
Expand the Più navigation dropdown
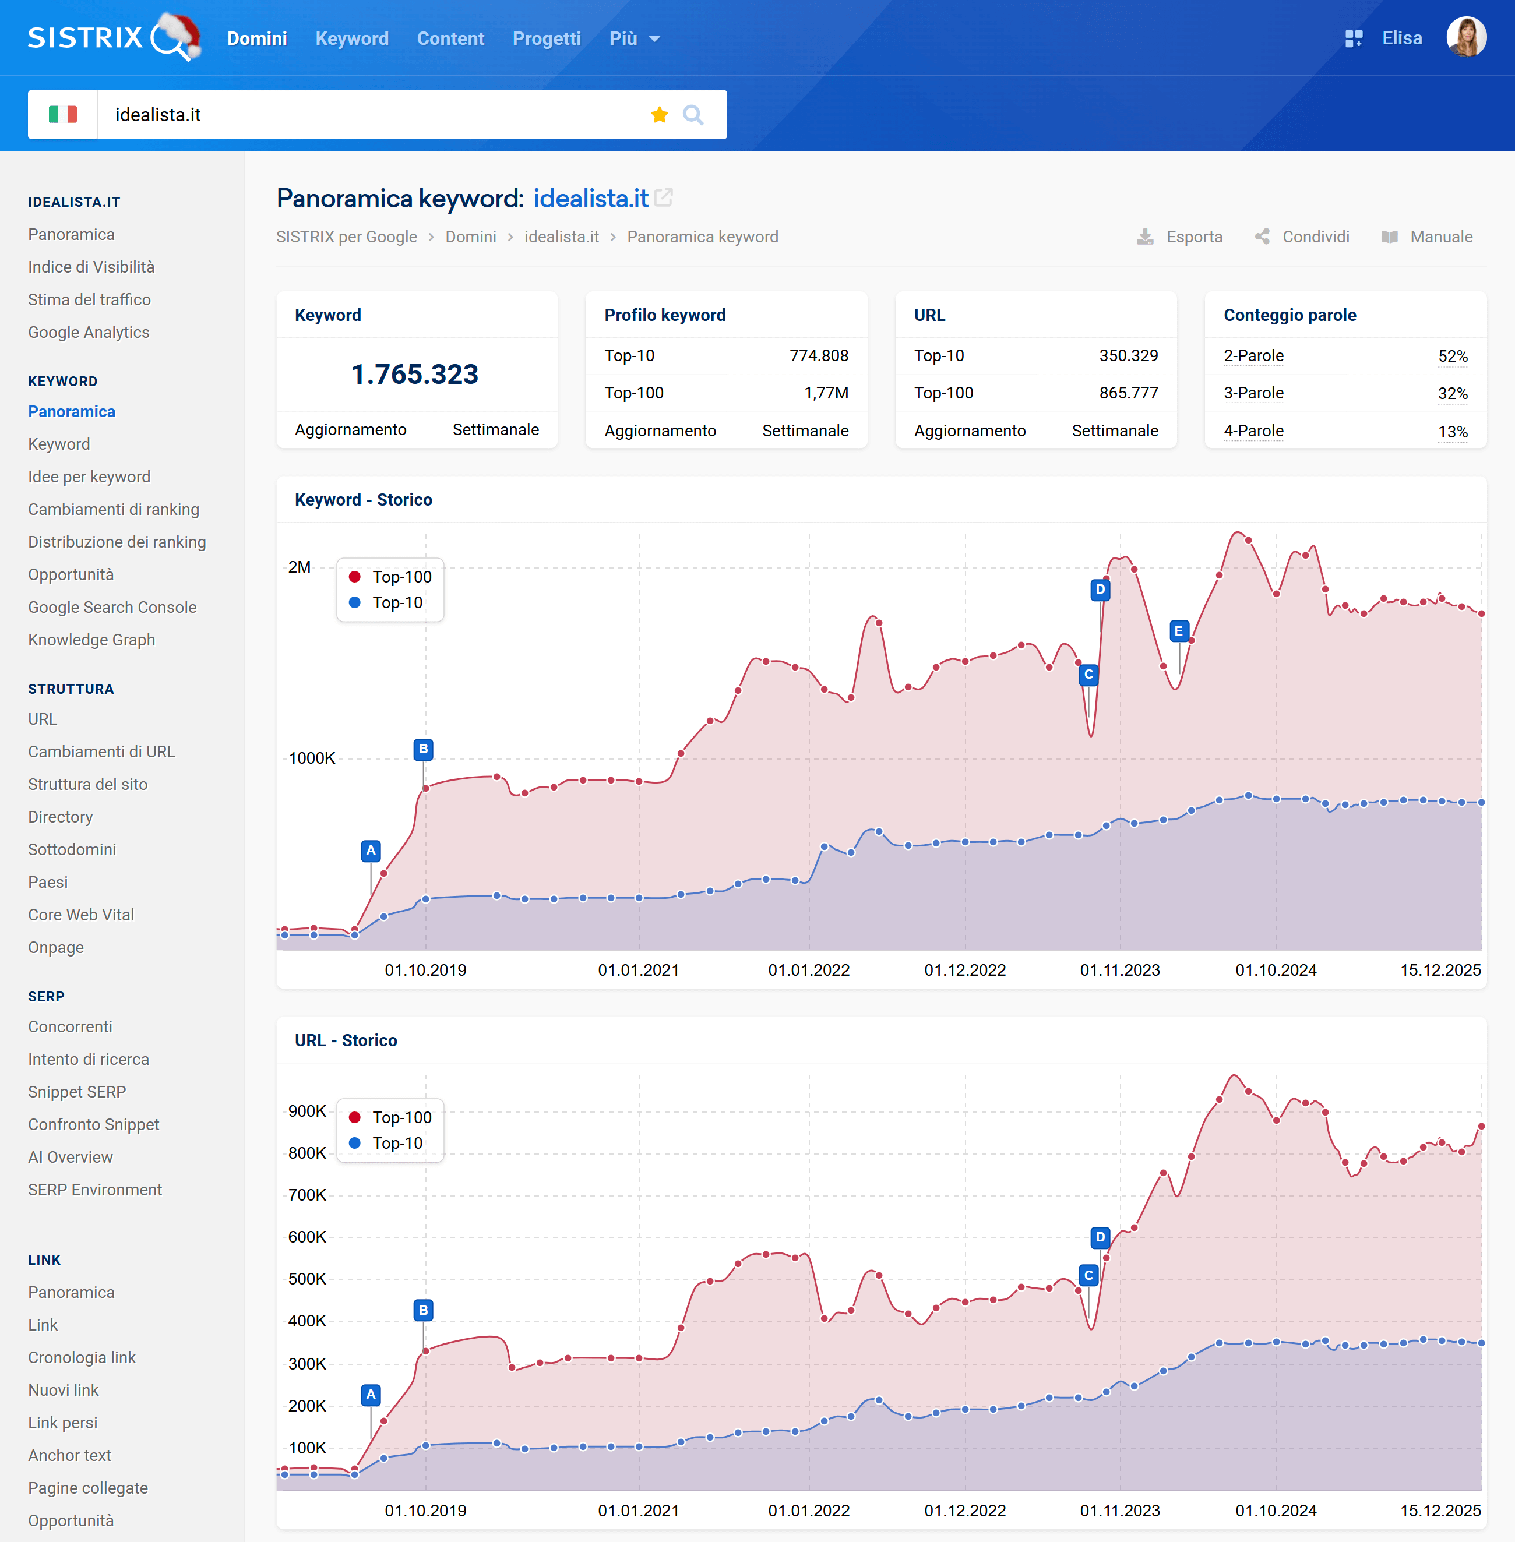(634, 38)
